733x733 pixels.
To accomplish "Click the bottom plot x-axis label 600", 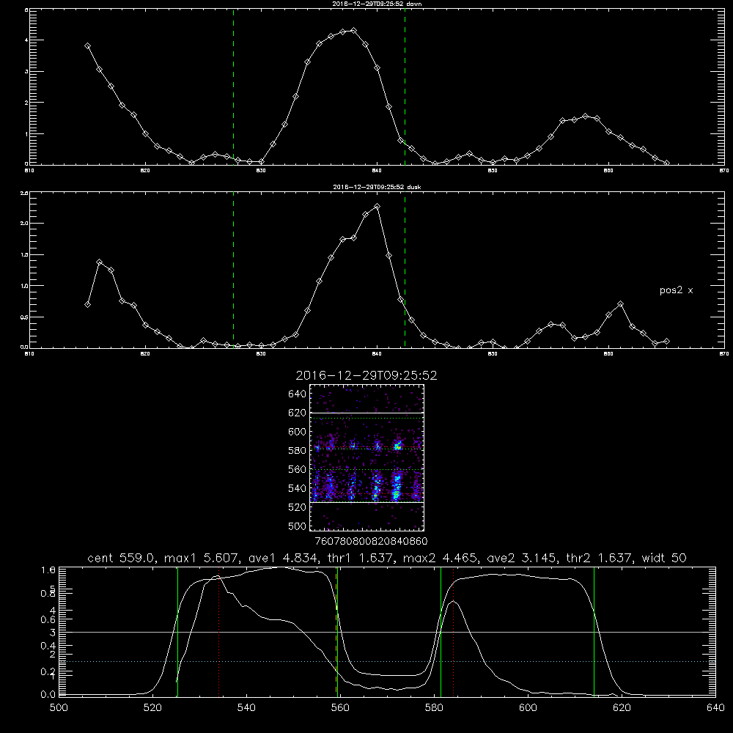I will [528, 708].
